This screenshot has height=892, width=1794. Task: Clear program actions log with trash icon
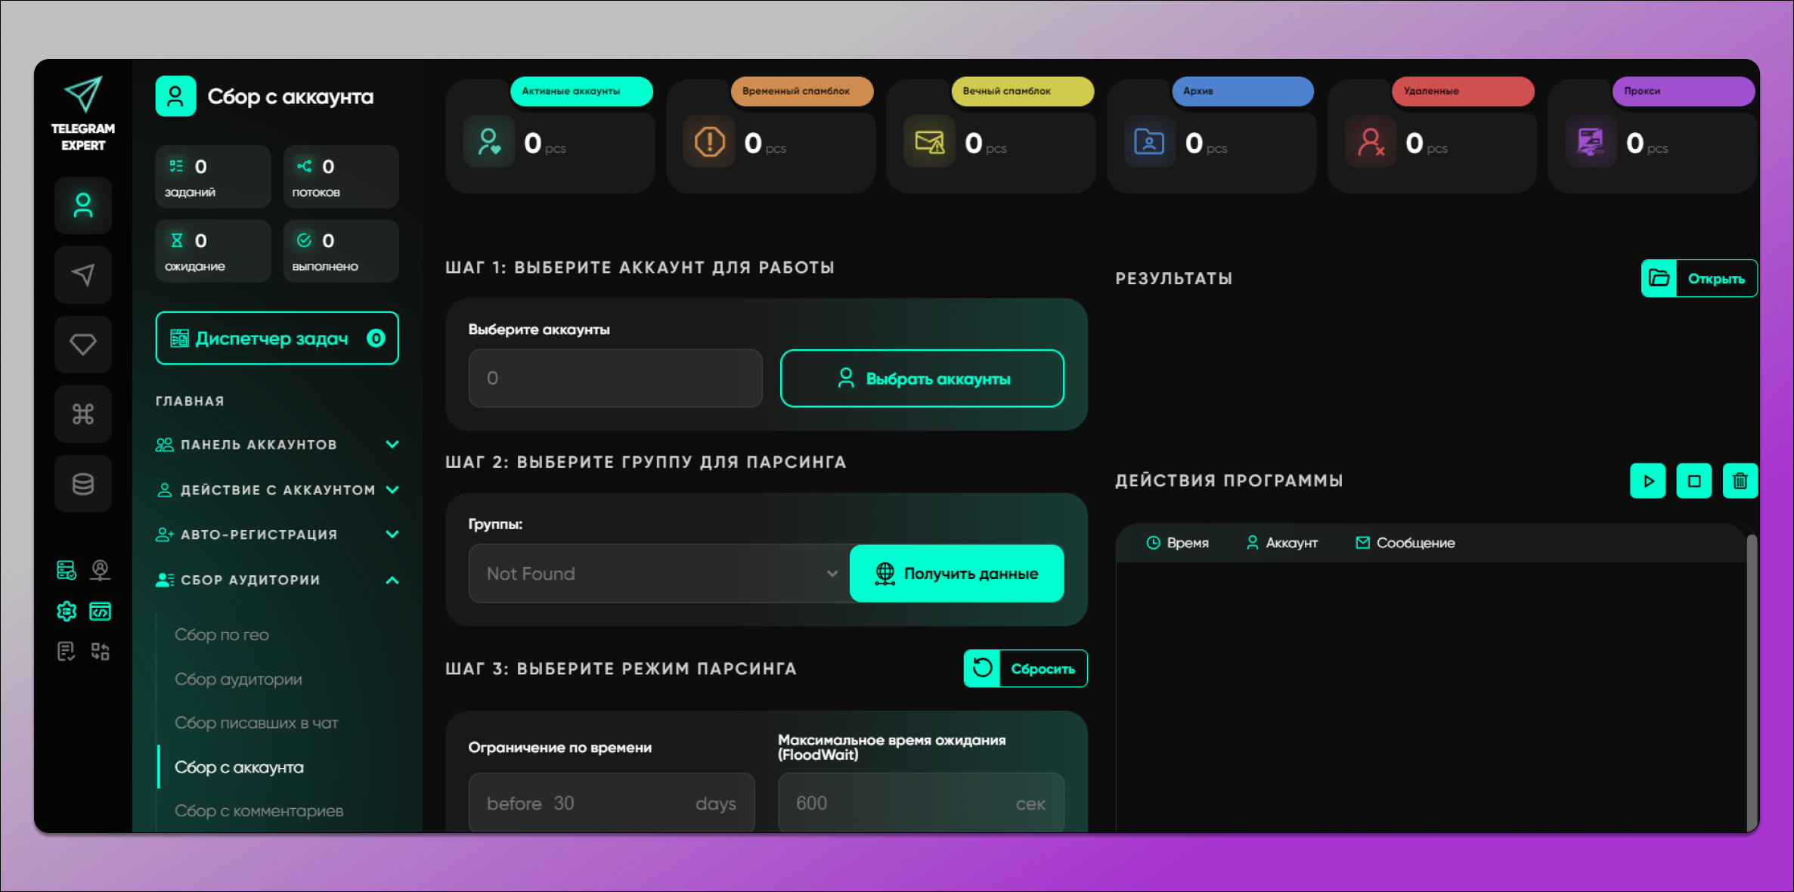click(1740, 481)
